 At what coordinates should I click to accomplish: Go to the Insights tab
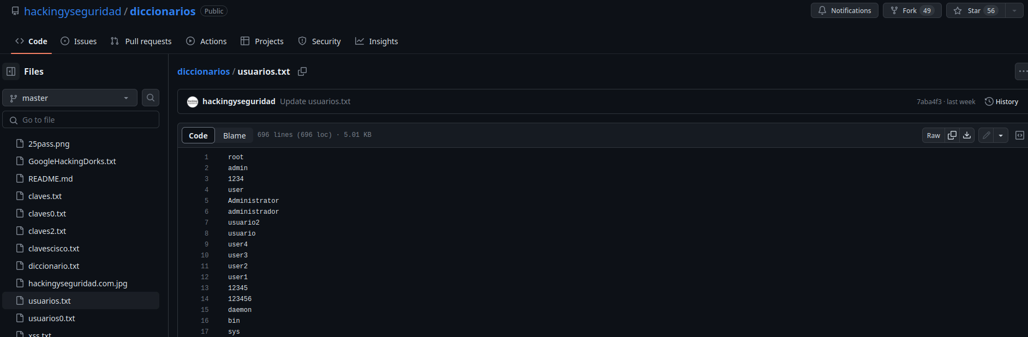(x=376, y=41)
